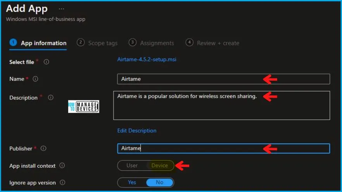Set App install context to User

(132, 165)
